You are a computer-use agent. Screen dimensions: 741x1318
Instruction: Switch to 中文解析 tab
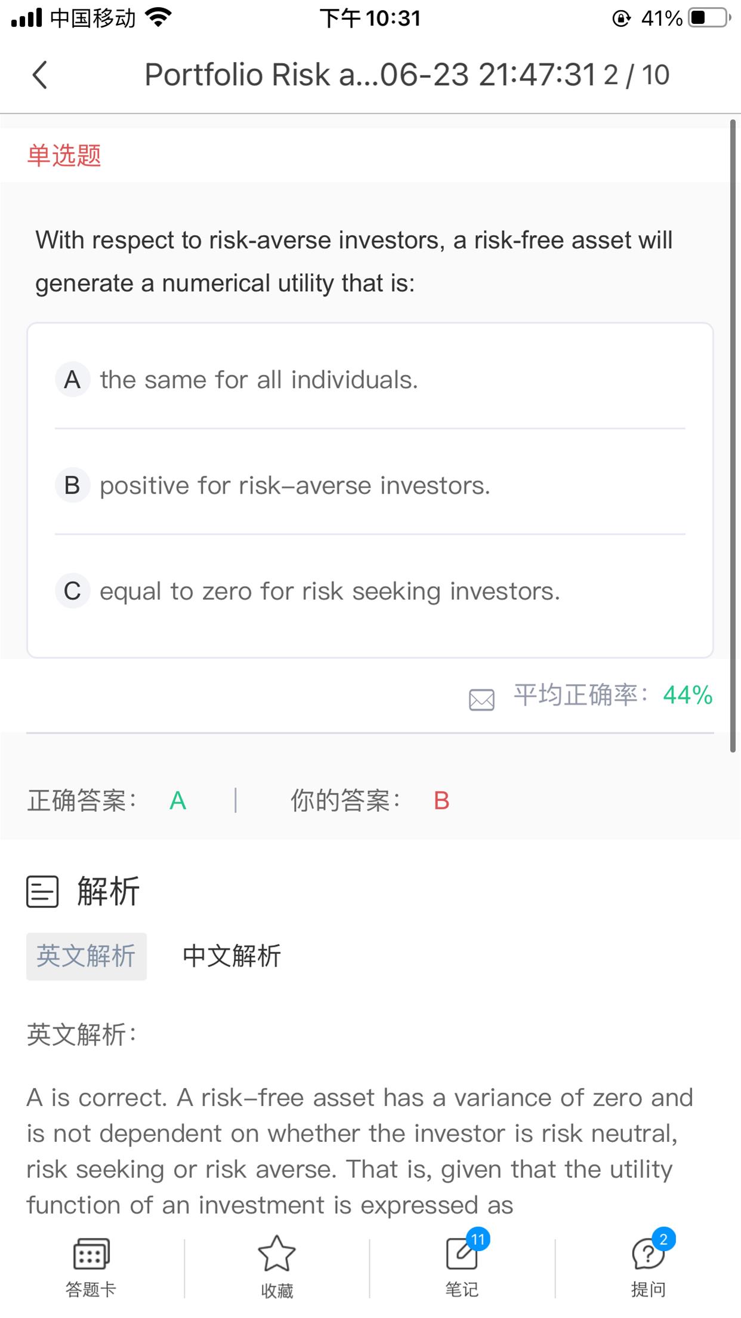(x=231, y=956)
